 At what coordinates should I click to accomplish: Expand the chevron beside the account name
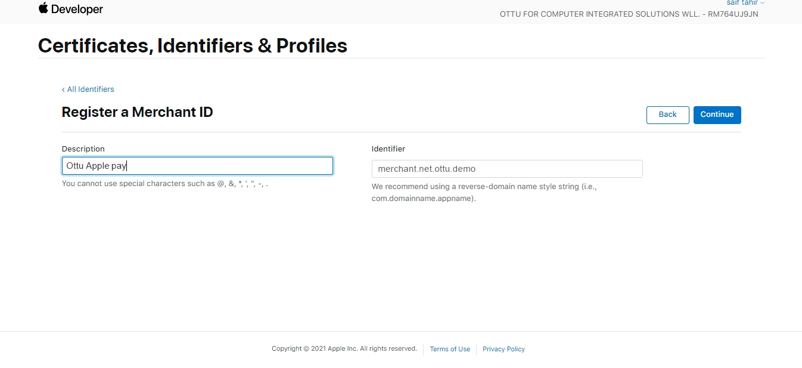[x=762, y=3]
